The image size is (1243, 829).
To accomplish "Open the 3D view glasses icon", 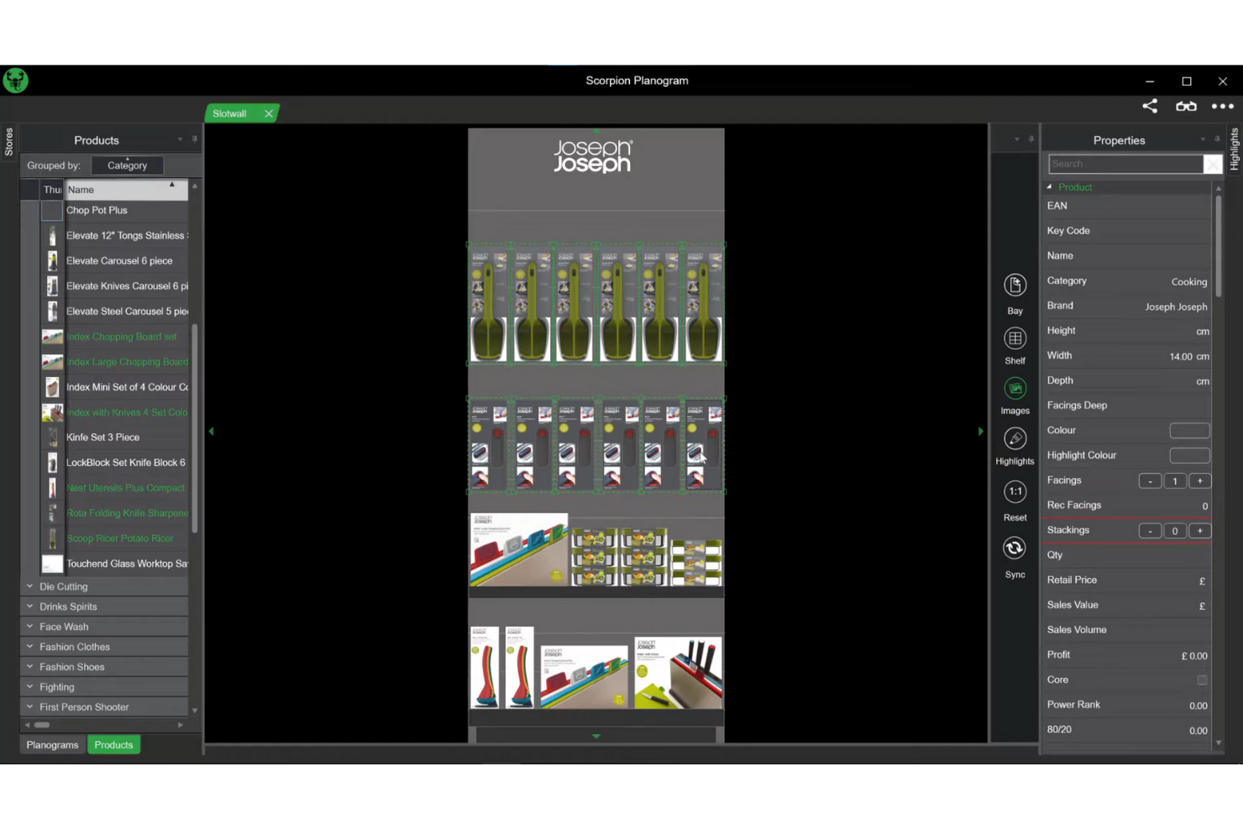I will (1185, 106).
